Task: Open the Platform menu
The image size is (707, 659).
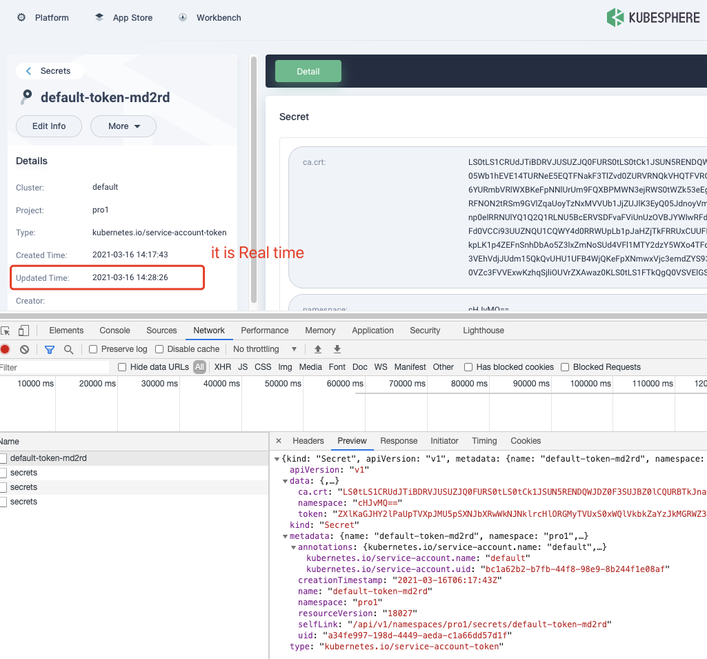Action: coord(52,17)
